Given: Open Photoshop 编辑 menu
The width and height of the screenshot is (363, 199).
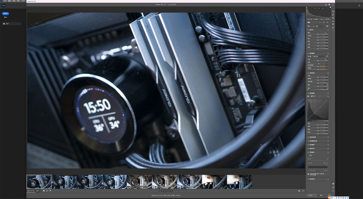Looking at the screenshot, I should tap(10, 1).
